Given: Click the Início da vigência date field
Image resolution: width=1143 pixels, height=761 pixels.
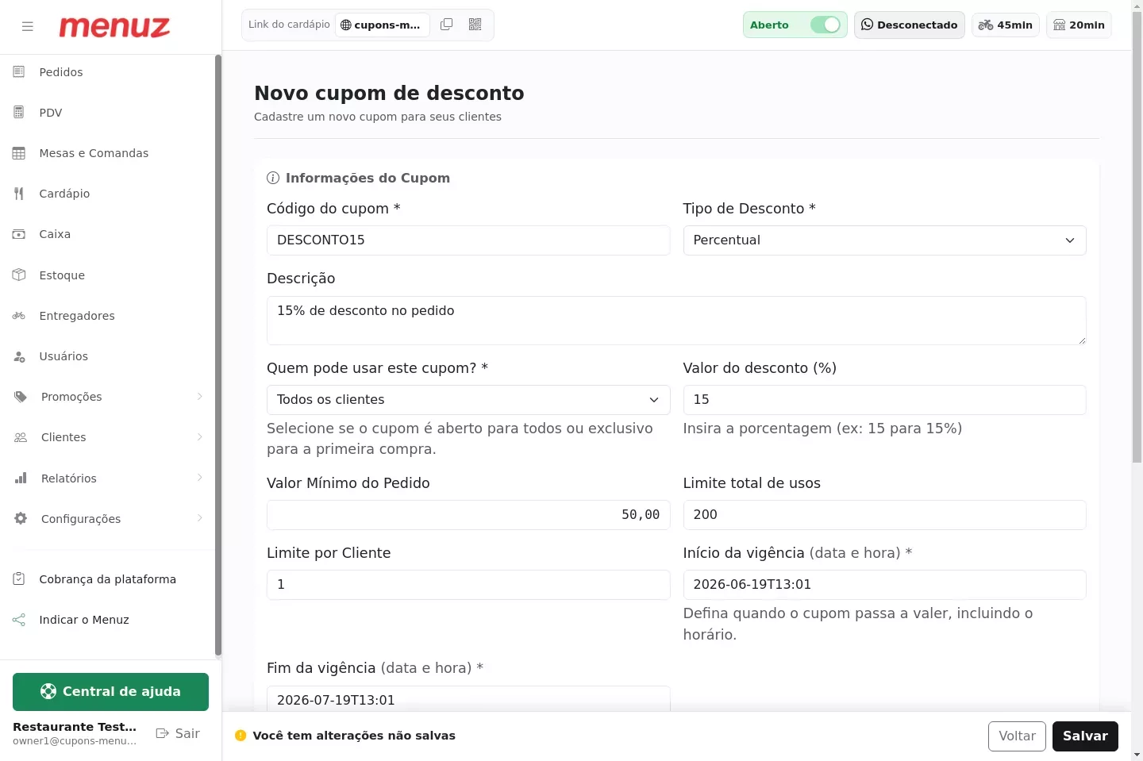Looking at the screenshot, I should click(x=884, y=585).
